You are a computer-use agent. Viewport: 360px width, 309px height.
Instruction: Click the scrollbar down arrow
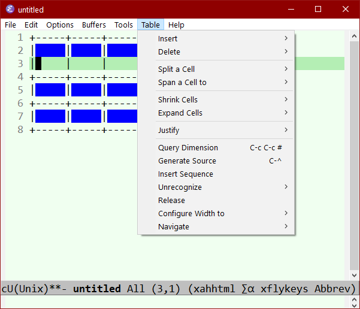[354, 275]
